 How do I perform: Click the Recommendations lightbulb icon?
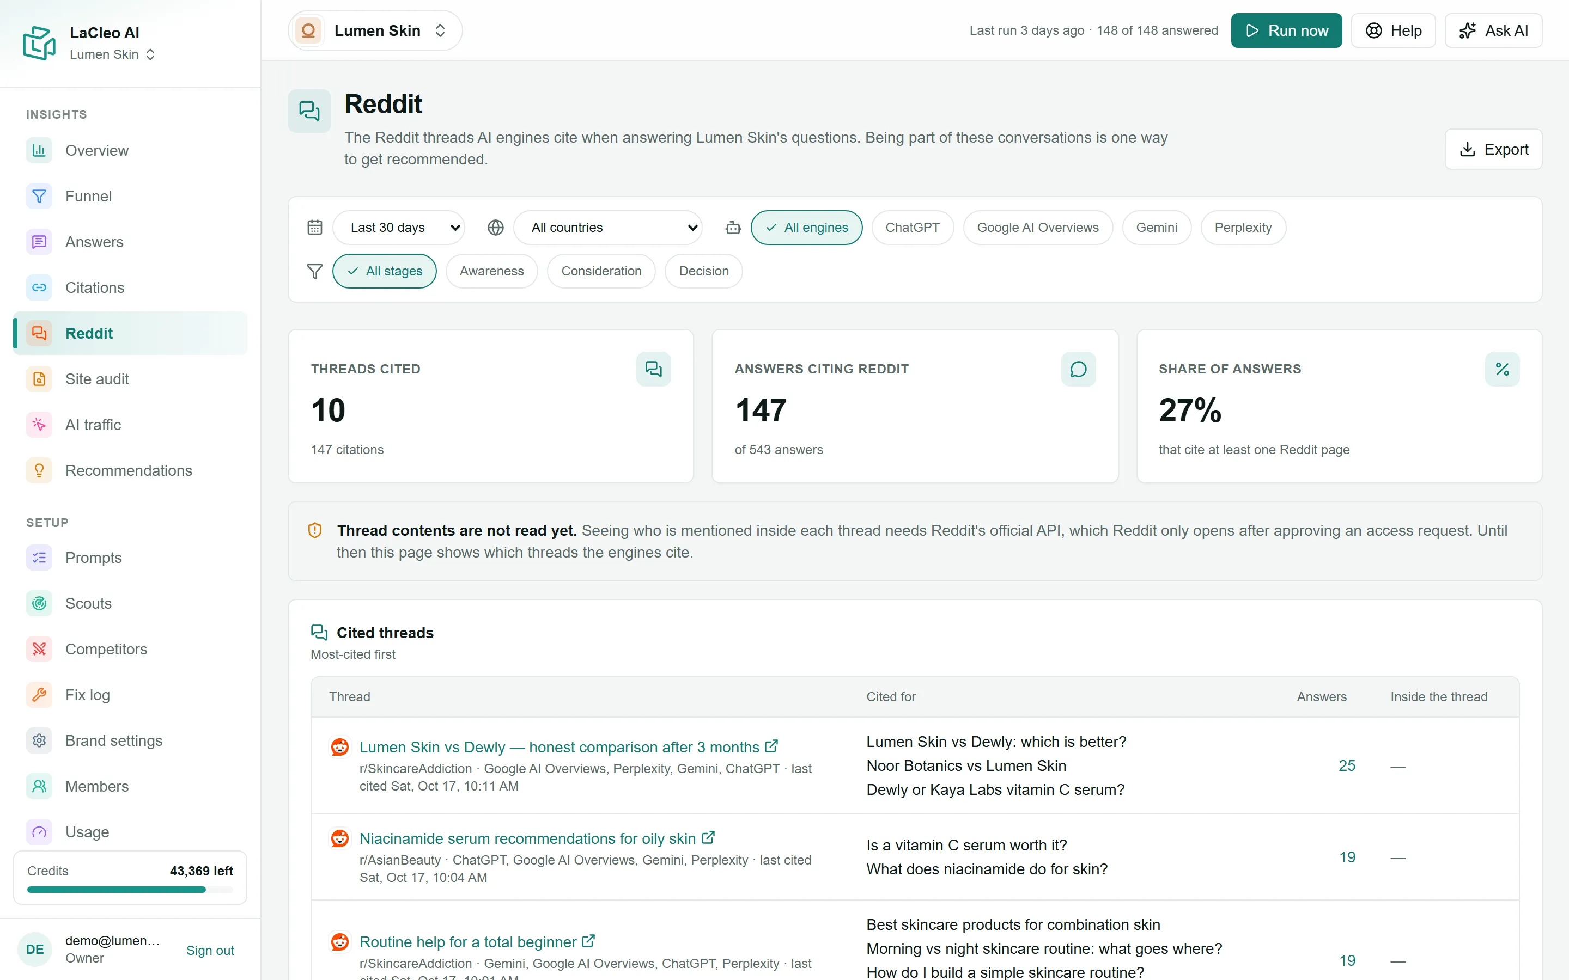point(39,470)
